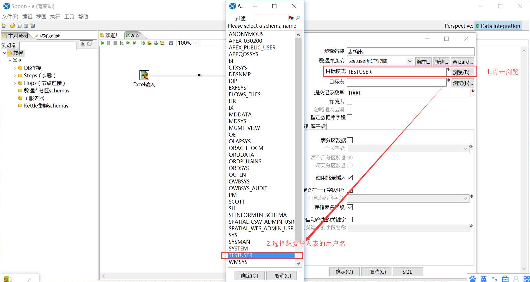Click the save icon in the toolbar

[26, 26]
